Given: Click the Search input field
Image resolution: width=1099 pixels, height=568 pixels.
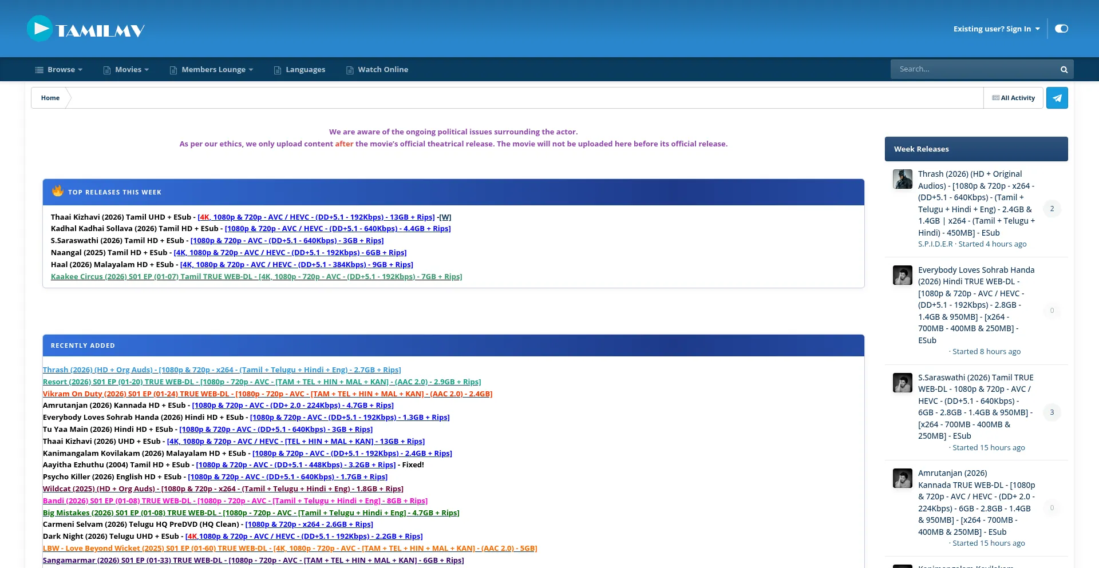Looking at the screenshot, I should coord(973,69).
